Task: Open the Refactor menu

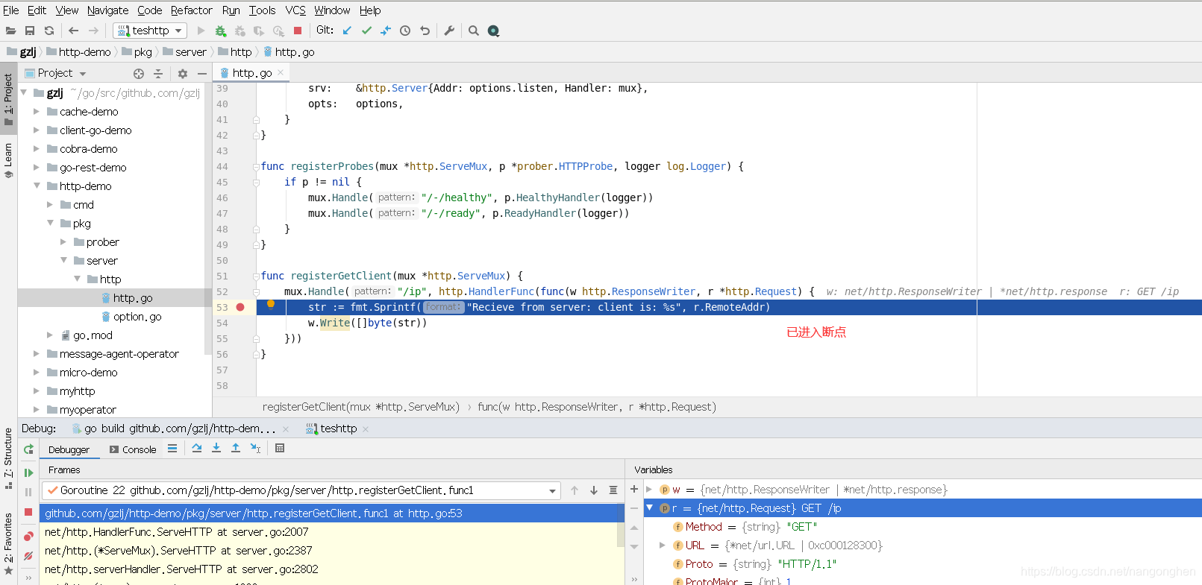Action: click(x=192, y=10)
